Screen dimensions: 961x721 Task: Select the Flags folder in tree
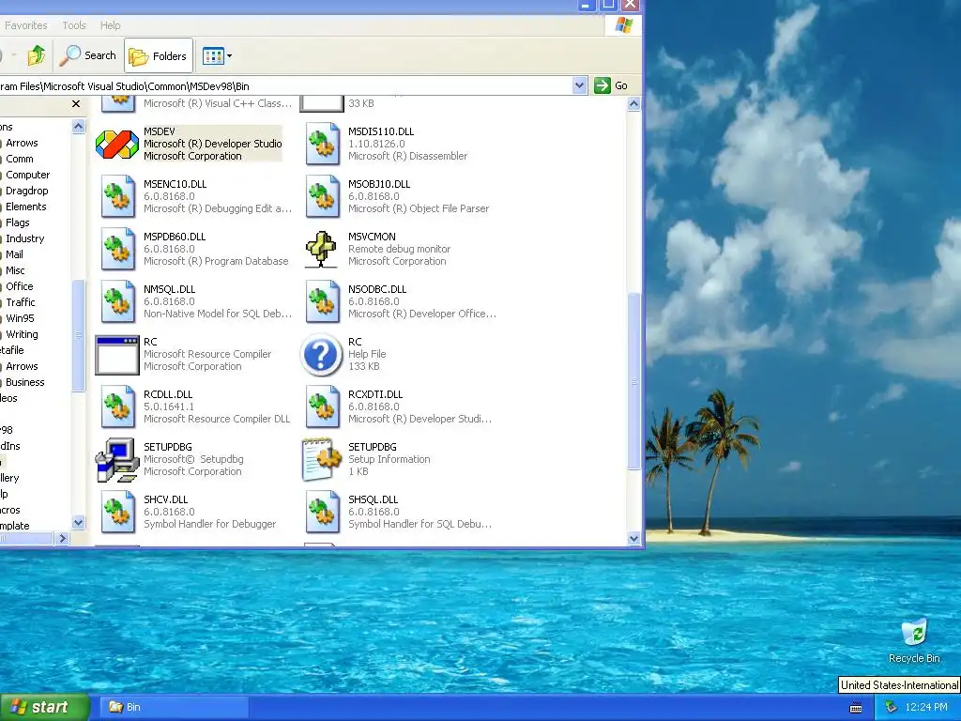[x=17, y=222]
